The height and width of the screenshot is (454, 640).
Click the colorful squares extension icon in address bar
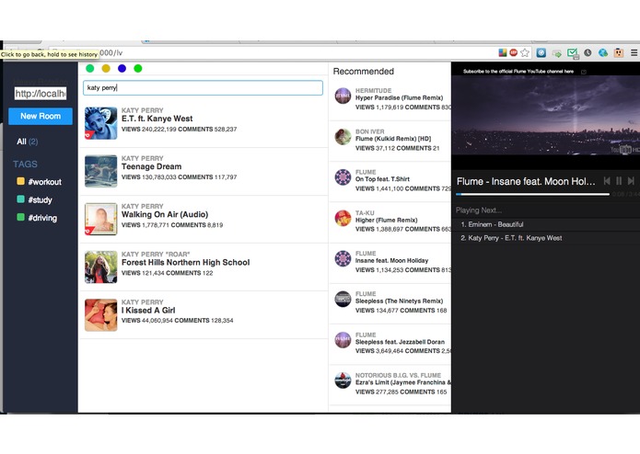click(x=503, y=52)
